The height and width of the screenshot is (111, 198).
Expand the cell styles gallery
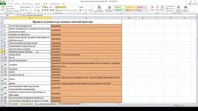tap(148, 11)
